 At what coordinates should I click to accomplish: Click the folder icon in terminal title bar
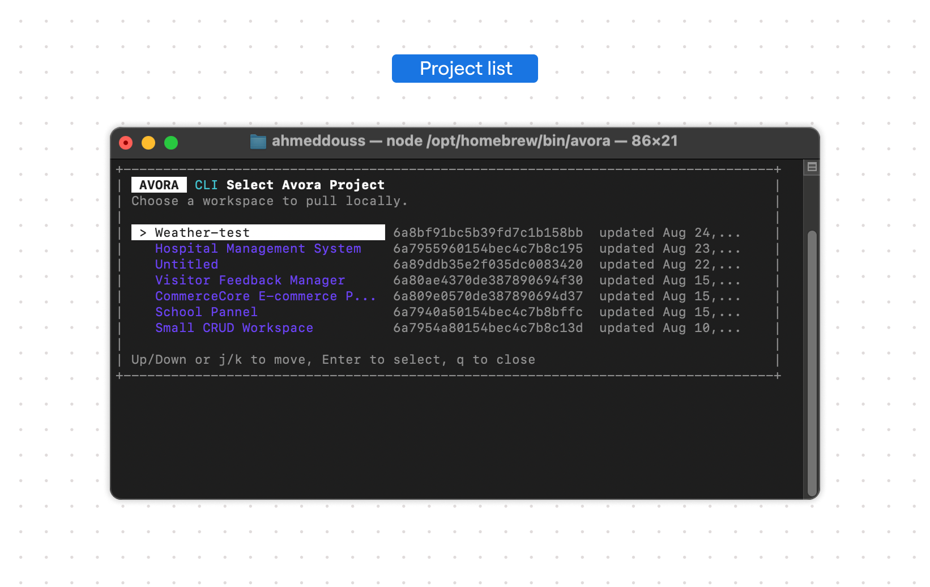coord(258,141)
